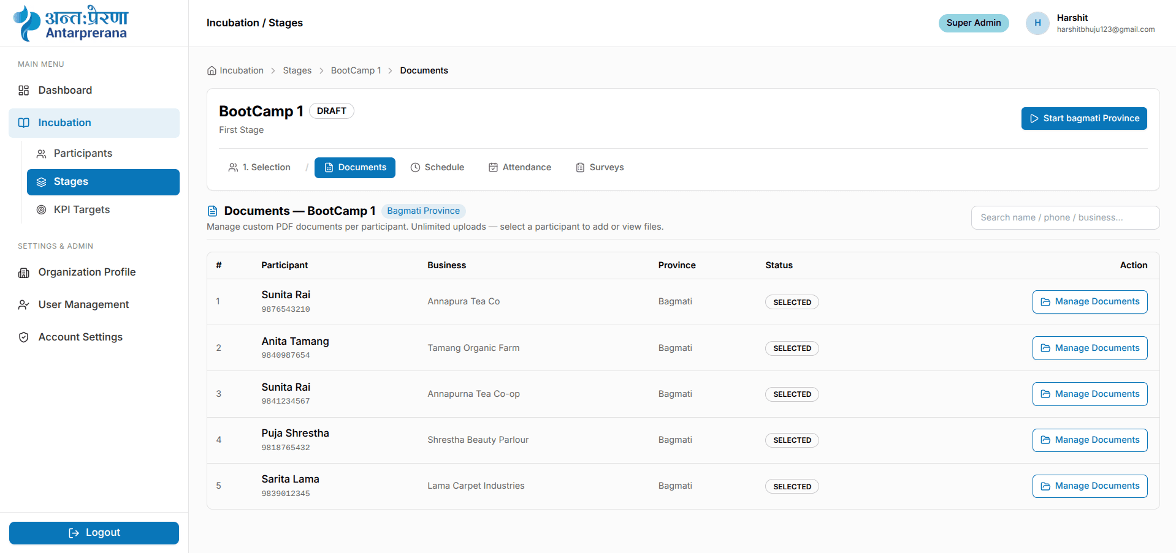1176x553 pixels.
Task: Click the Incubation book icon
Action: [24, 123]
